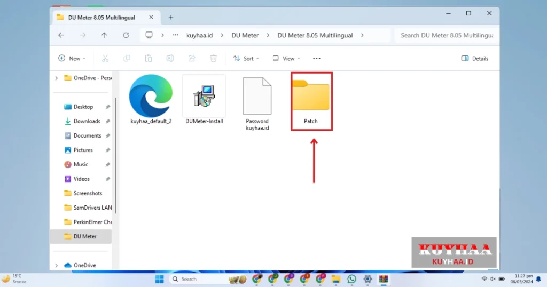Go up one folder level
This screenshot has width=547, height=287.
104,35
